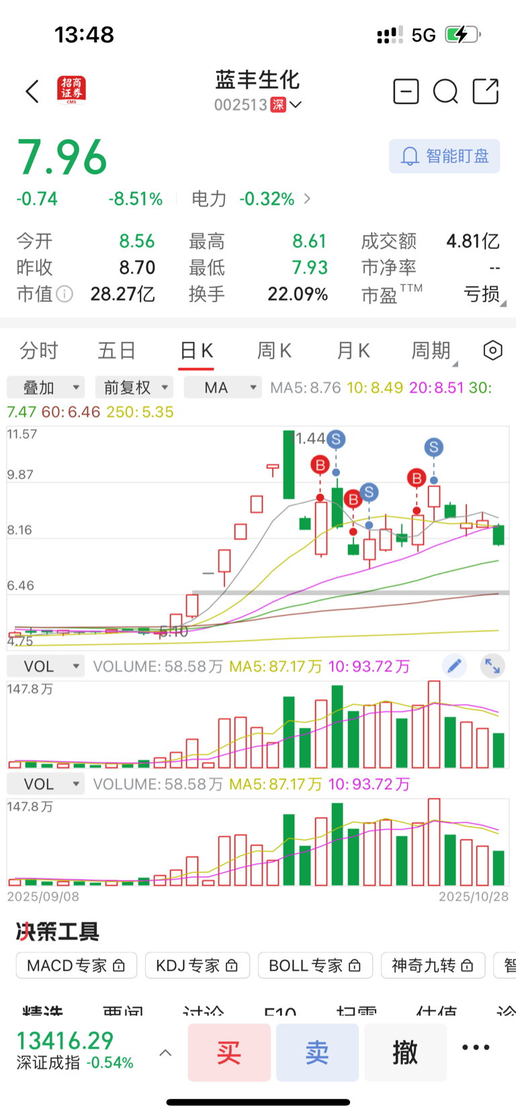Viewport: 516px width, 1117px height.
Task: Tap the topmost S marker near 11.44
Action: [336, 439]
